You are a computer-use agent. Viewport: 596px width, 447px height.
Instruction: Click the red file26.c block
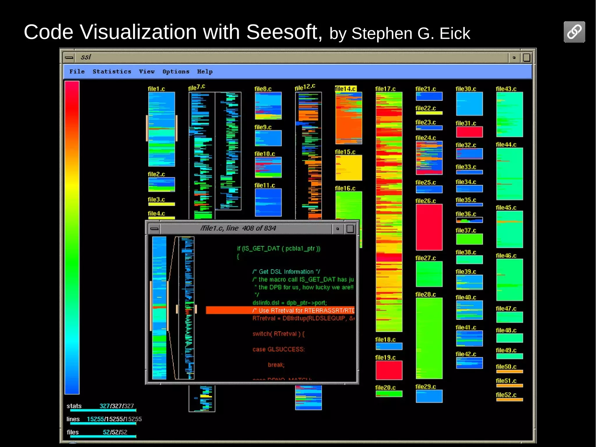429,227
